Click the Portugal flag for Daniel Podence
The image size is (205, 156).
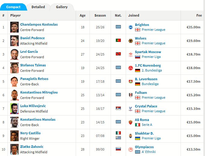118,40
